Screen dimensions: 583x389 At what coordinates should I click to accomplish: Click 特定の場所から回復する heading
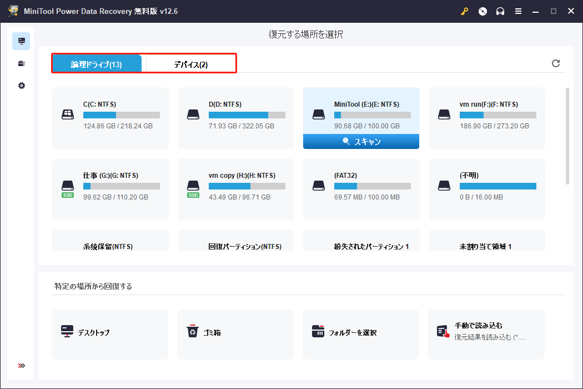[93, 286]
